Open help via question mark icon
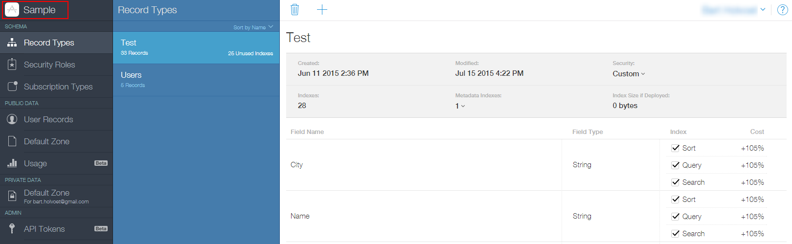792x244 pixels. [782, 10]
